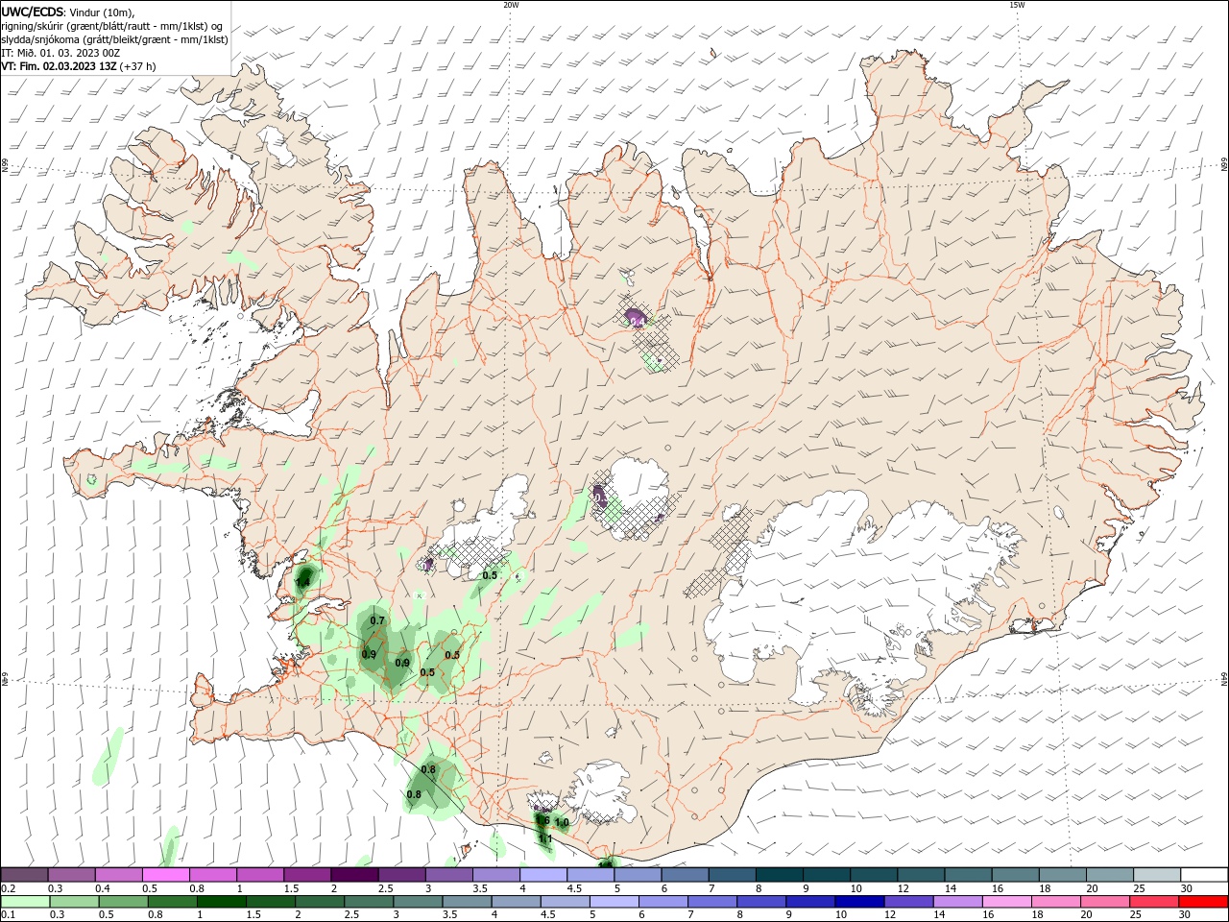1229x922 pixels.
Task: Click the 1.1 precipitation value on the south coast
Action: (x=544, y=838)
